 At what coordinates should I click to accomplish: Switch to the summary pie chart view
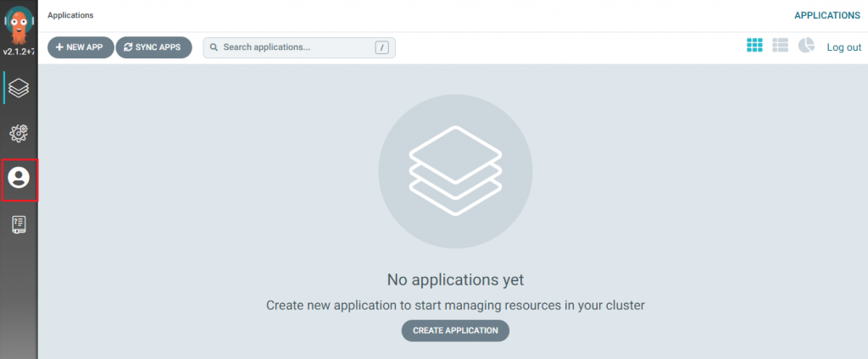806,46
